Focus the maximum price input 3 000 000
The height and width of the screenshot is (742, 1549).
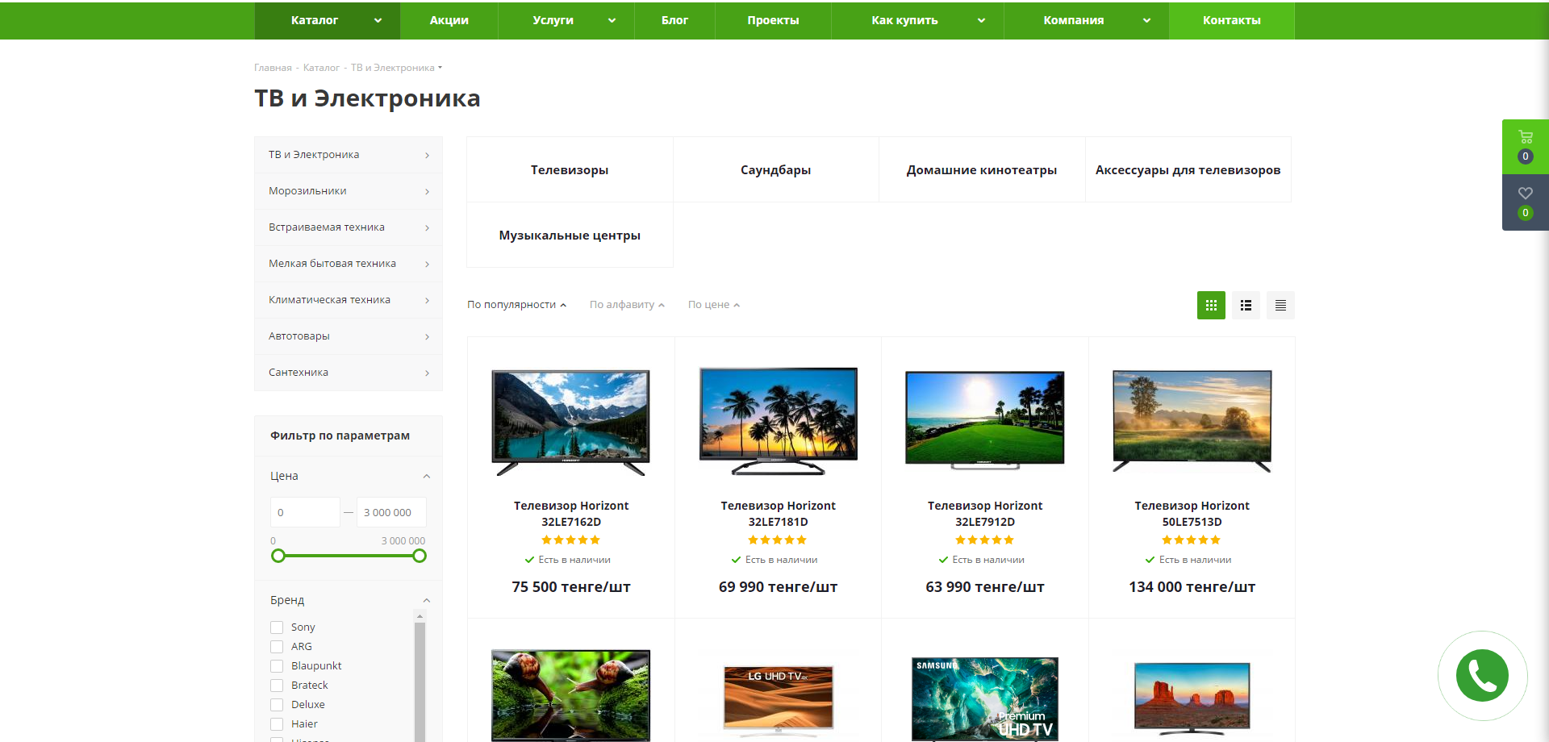pyautogui.click(x=391, y=512)
